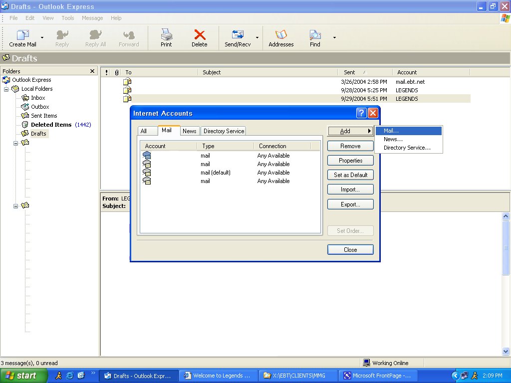Switch to the News tab
Viewport: 511px width, 383px height.
click(189, 131)
